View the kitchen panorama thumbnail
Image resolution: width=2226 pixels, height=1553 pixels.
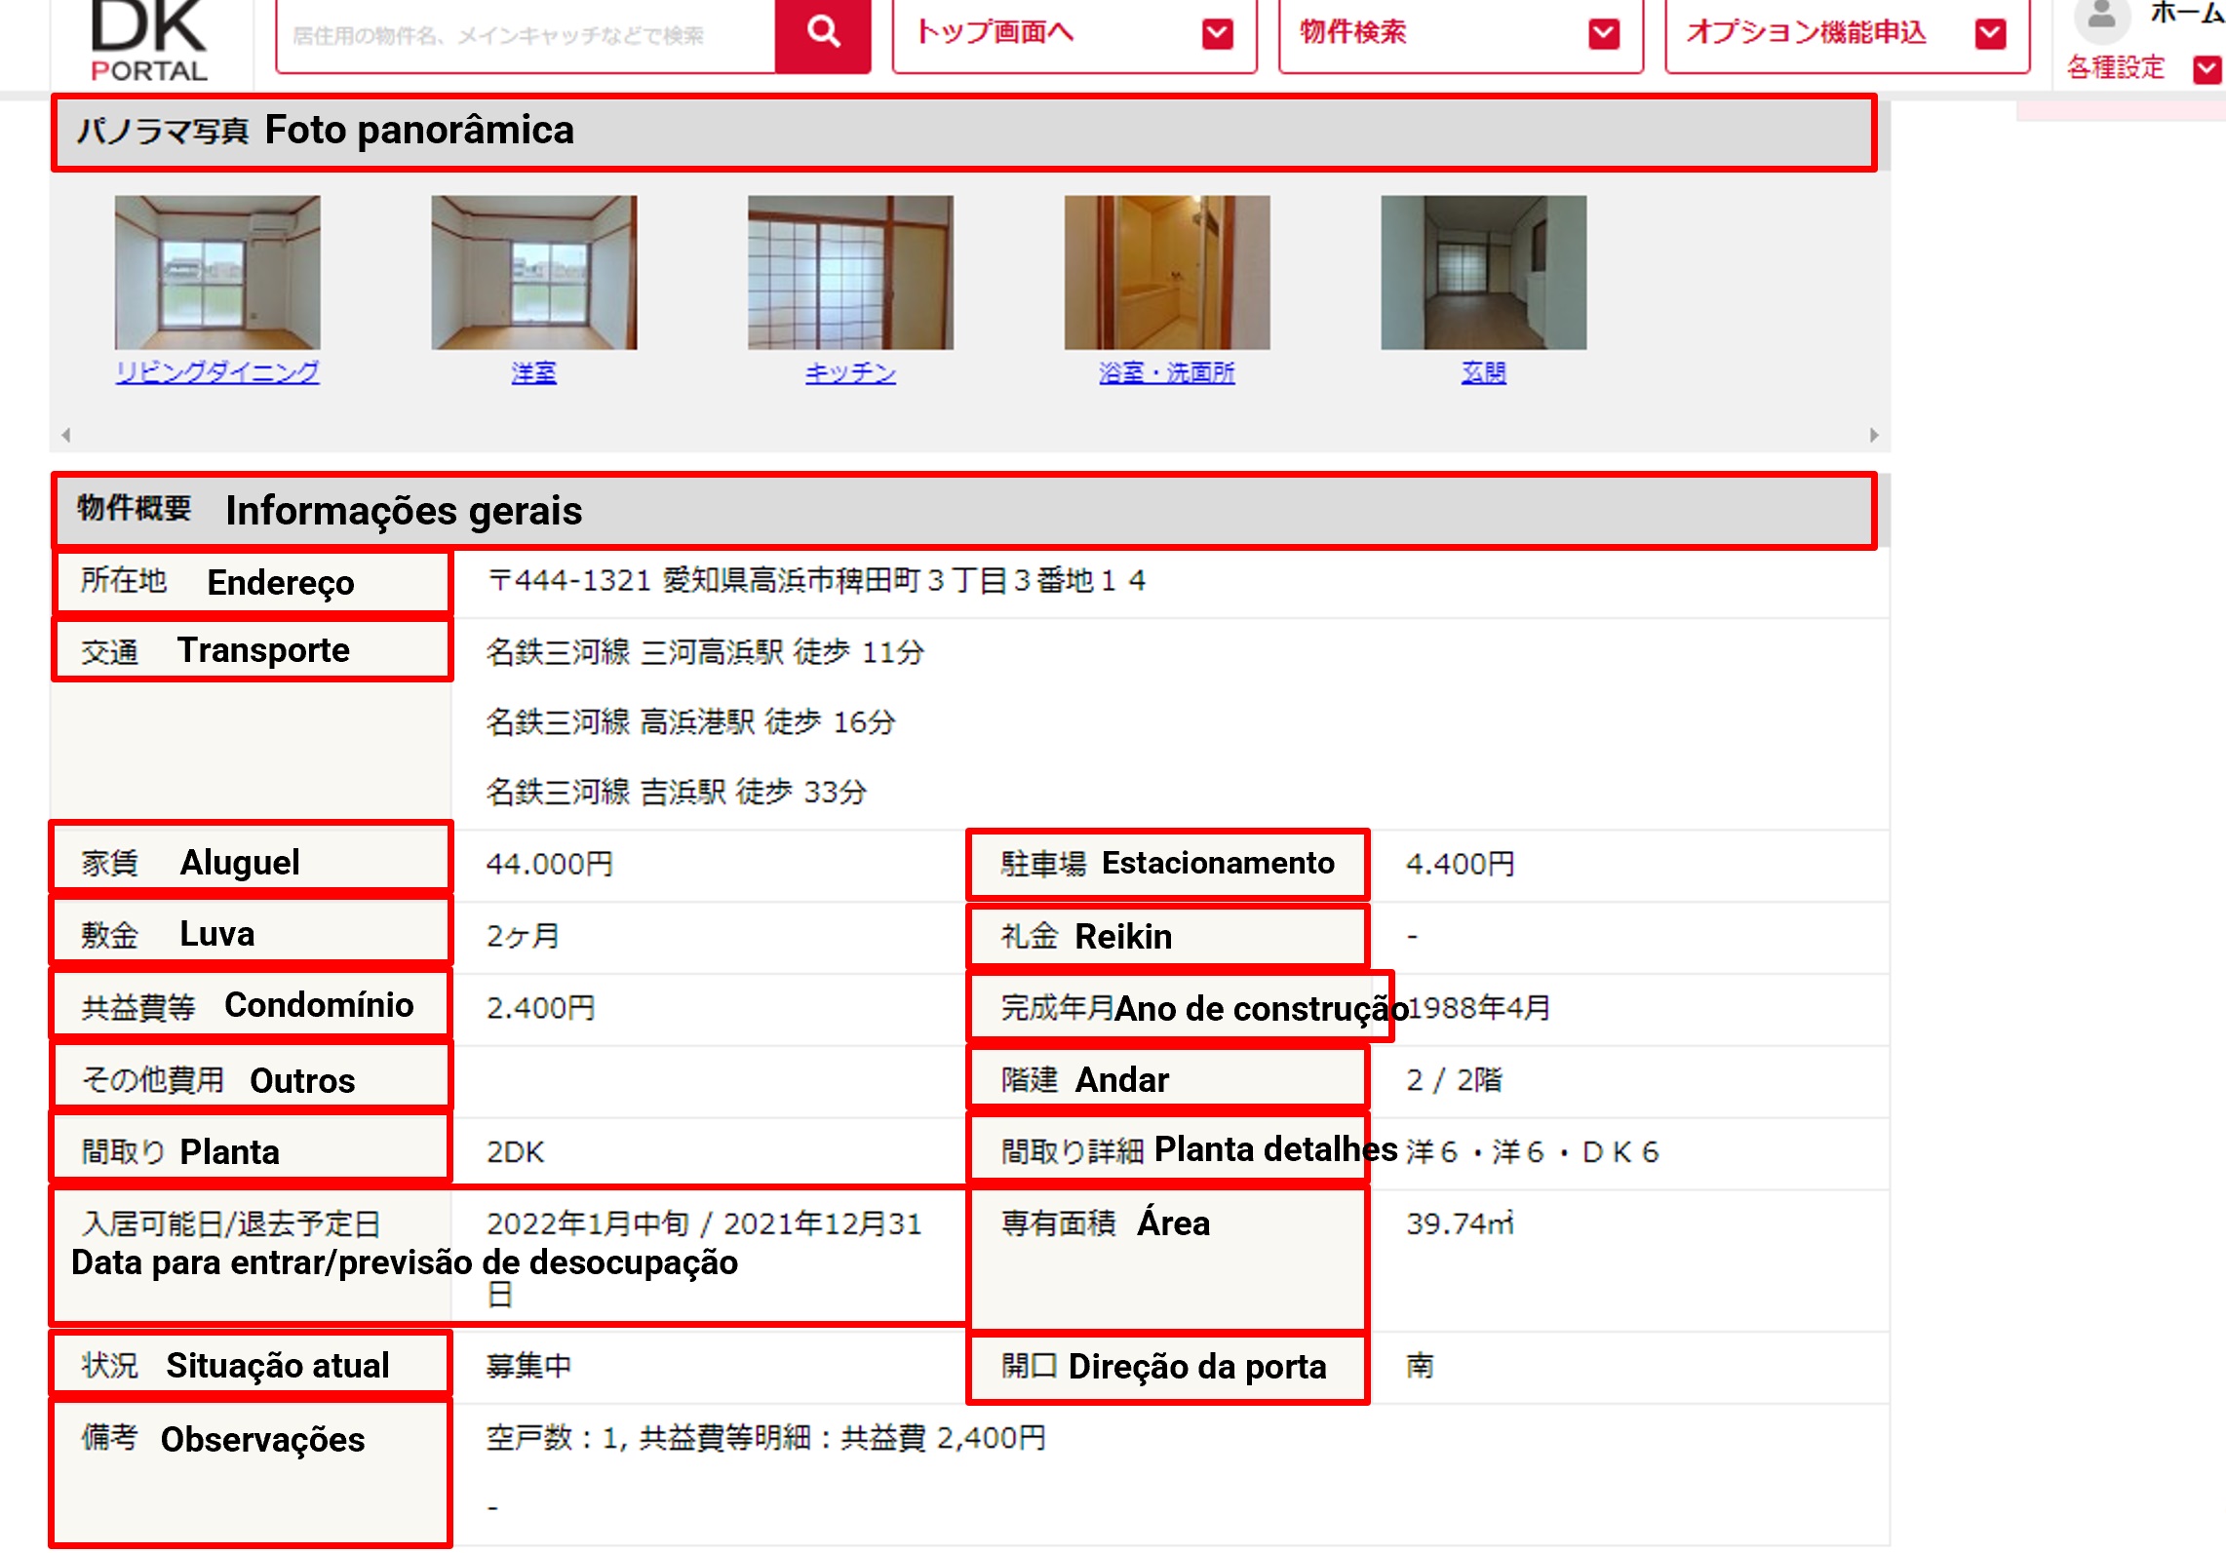pos(850,272)
